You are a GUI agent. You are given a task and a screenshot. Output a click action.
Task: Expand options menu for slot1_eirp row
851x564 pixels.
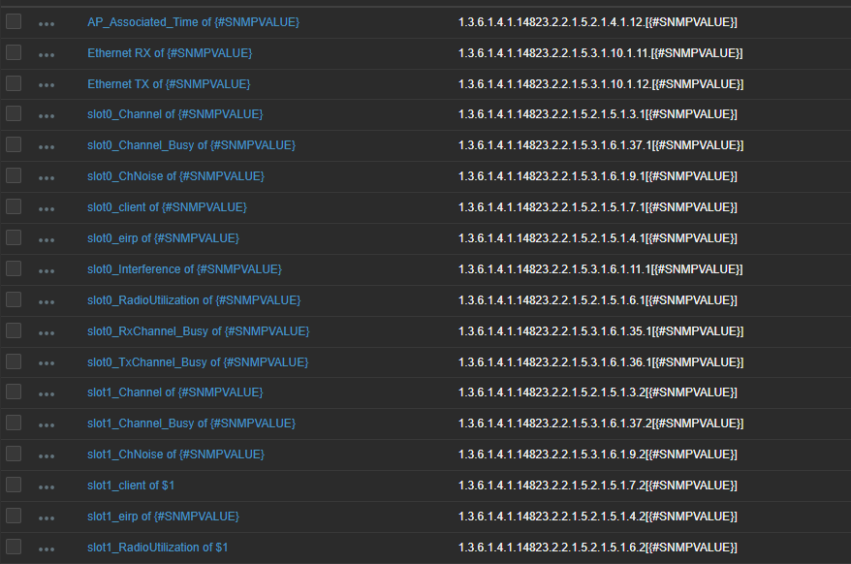47,517
